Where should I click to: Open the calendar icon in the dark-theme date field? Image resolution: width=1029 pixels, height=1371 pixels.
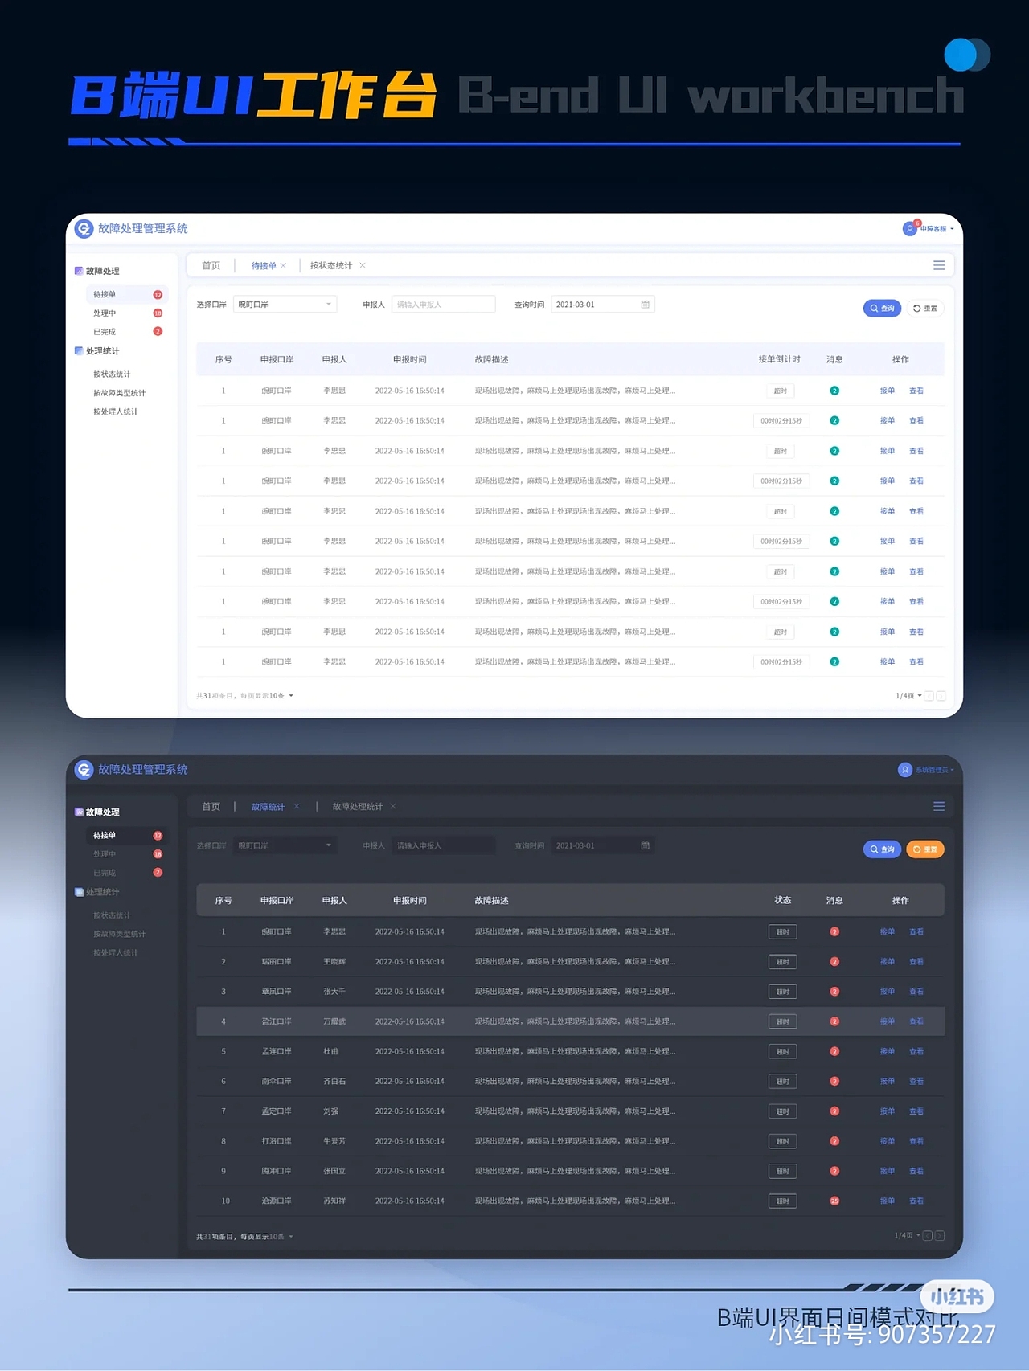(x=645, y=845)
